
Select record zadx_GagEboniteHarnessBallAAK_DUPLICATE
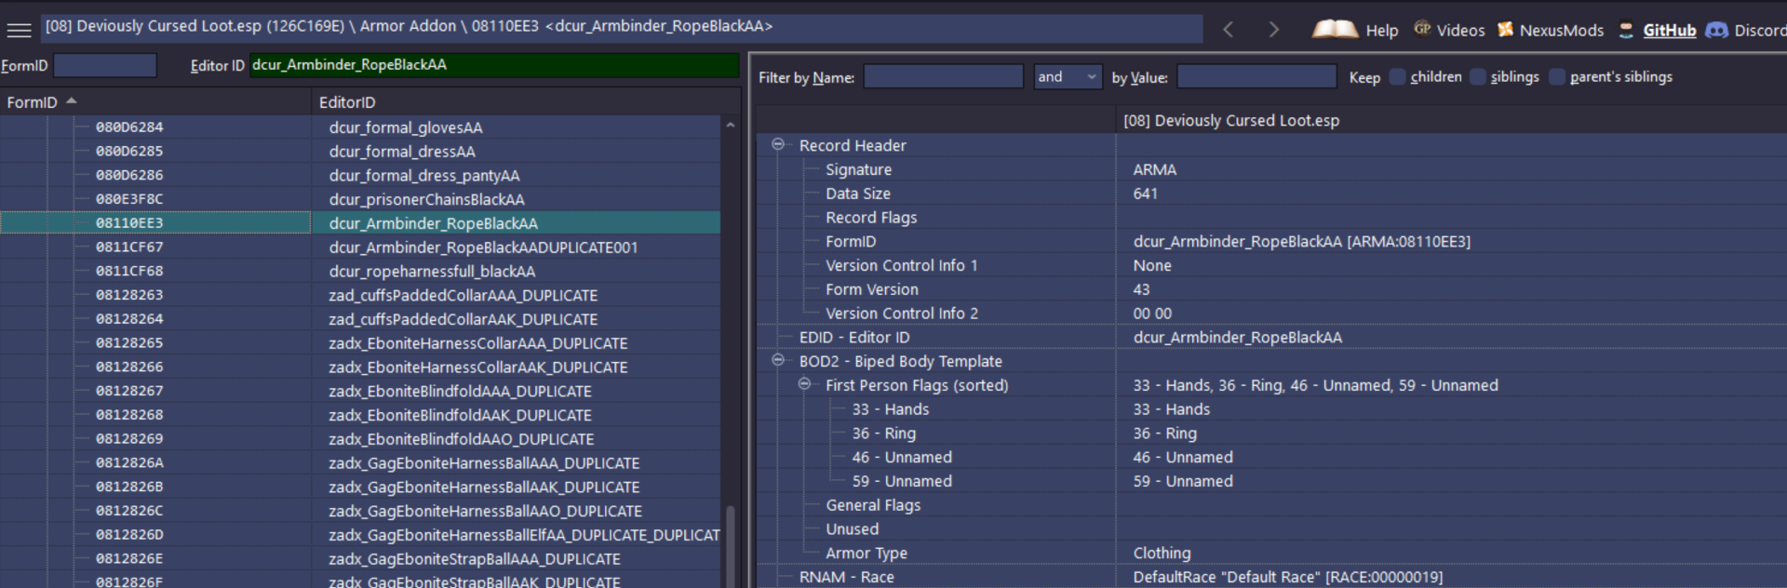[484, 488]
